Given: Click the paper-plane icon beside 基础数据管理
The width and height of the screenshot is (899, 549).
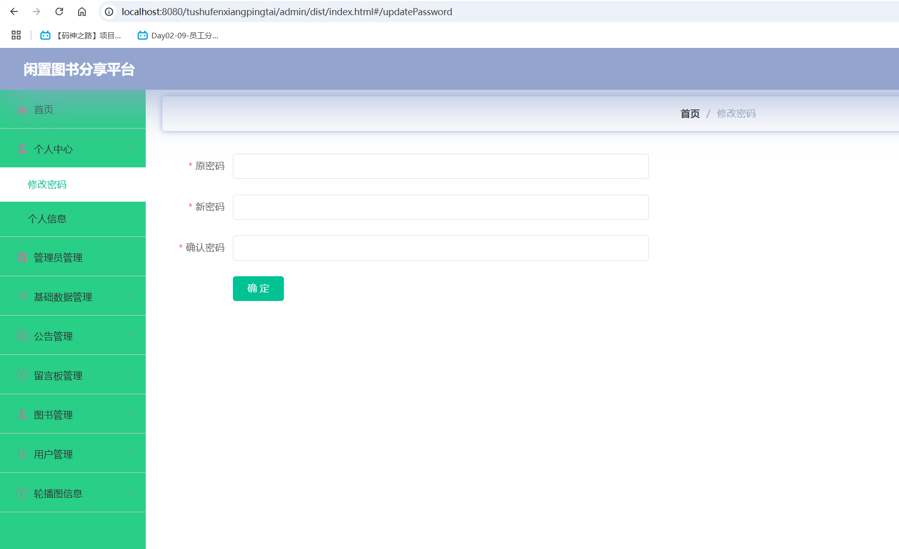Looking at the screenshot, I should coord(22,296).
